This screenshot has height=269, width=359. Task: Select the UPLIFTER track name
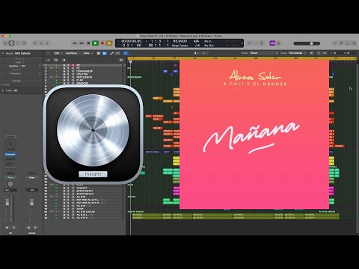coord(82,74)
